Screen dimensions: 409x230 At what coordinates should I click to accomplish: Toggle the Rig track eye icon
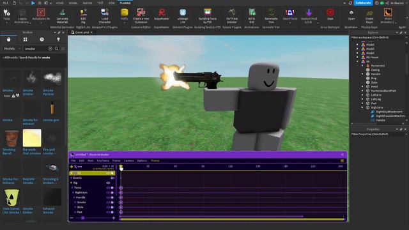(x=108, y=183)
